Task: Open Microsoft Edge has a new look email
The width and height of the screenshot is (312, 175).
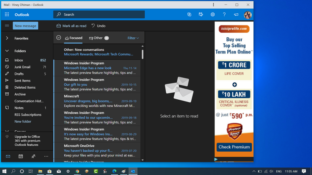Action: [97, 68]
